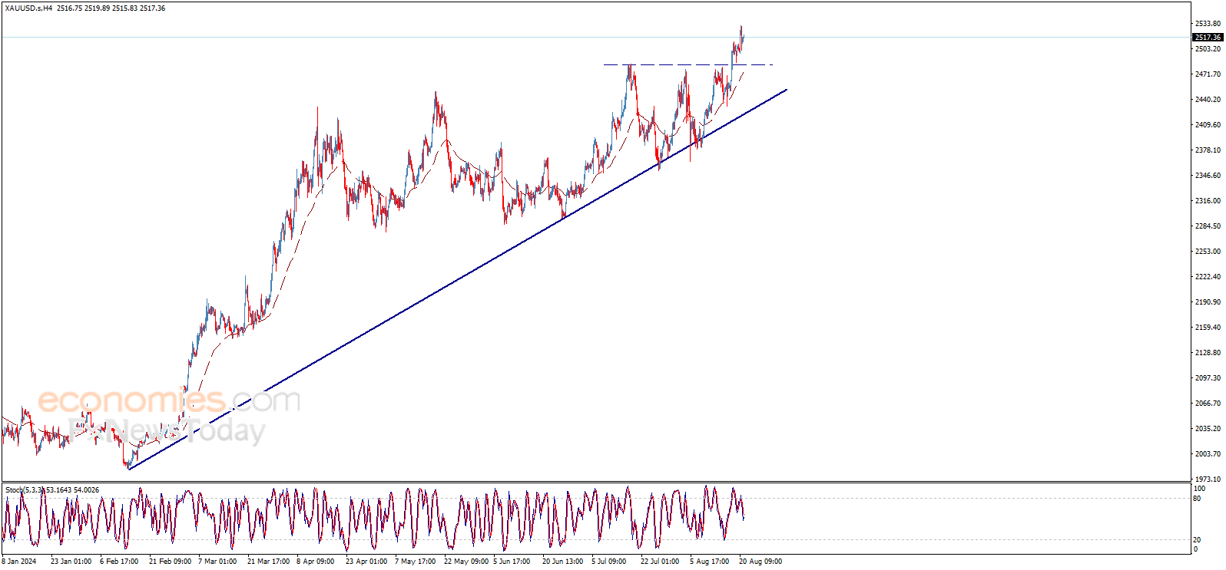
Task: Click the 2066.70 price axis label
Action: pos(1208,404)
